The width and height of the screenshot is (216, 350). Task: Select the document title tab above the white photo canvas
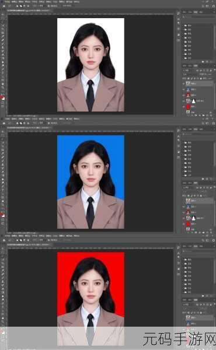click(29, 10)
